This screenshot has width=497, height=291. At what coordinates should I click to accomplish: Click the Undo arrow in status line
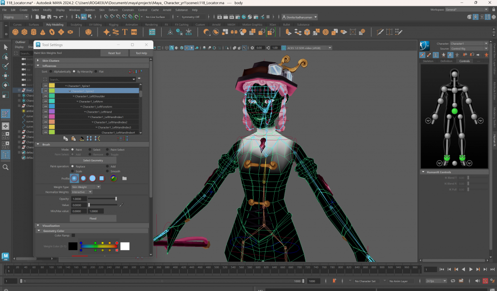click(x=55, y=17)
